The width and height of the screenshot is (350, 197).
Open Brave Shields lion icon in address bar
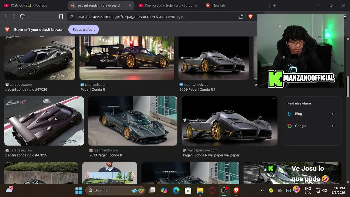click(x=250, y=16)
